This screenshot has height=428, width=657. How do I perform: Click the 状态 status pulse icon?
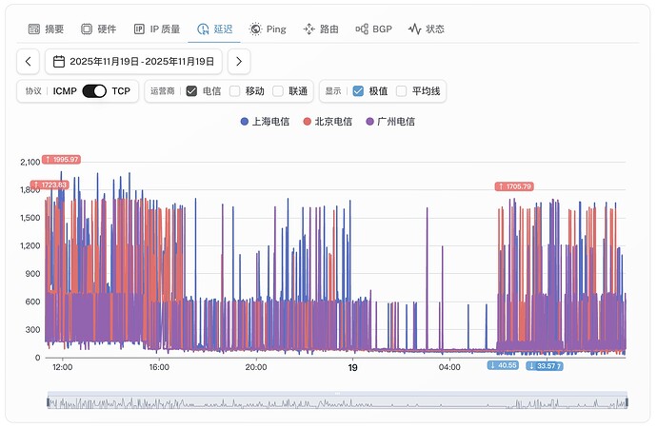pos(414,29)
